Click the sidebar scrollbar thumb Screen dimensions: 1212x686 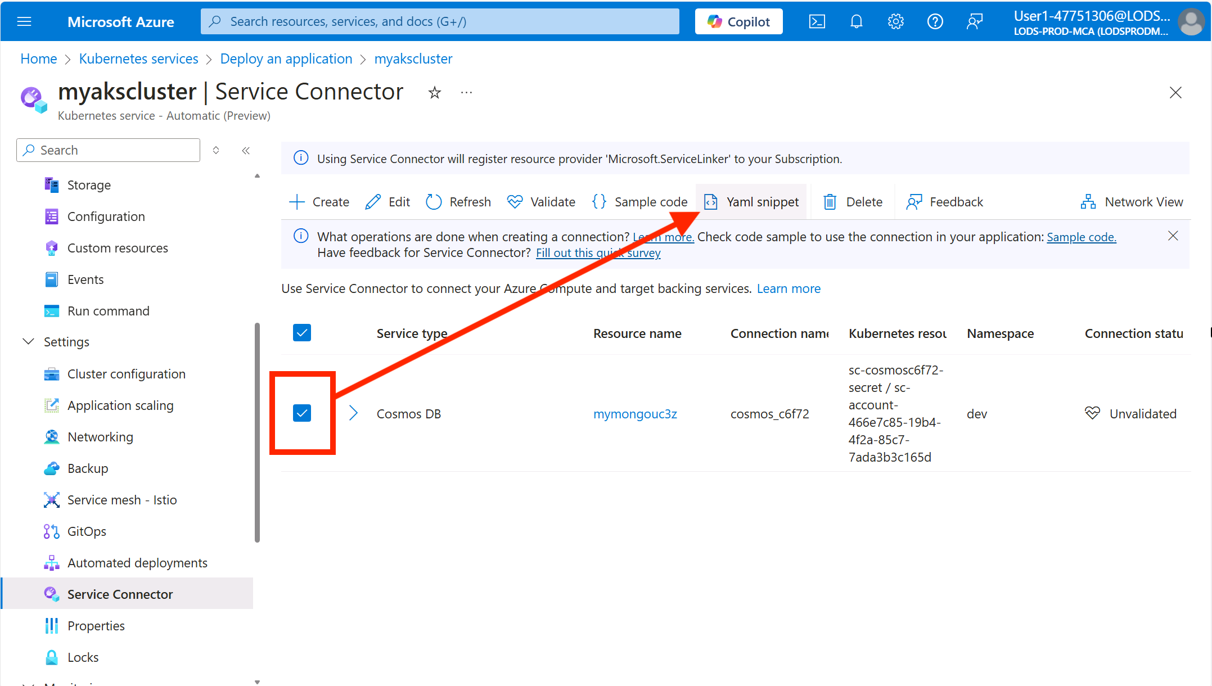click(257, 432)
